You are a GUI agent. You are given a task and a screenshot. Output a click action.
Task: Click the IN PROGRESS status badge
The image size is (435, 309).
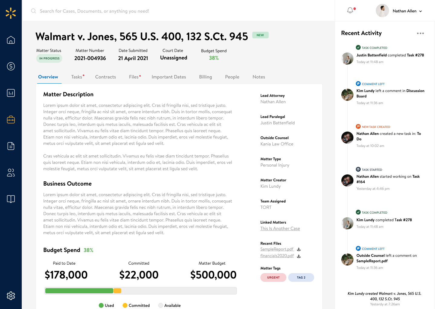(49, 59)
